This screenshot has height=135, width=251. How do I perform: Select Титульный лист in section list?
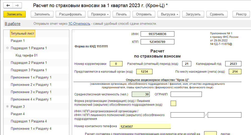pos(22,33)
